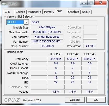Viewport: 109px width, 106px height.
Task: Click the part number HMT125S6BFR8C-G7
Action: point(47,41)
